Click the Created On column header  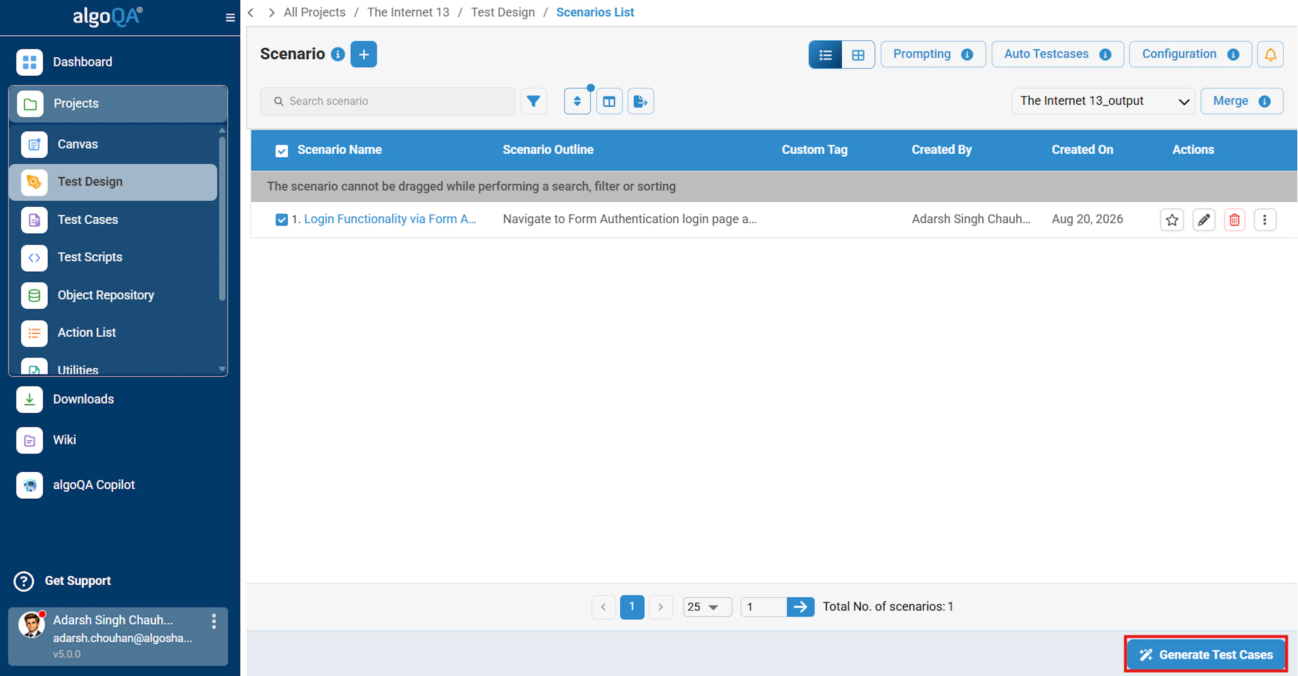(x=1082, y=150)
